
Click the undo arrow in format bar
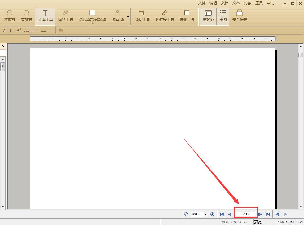[x=61, y=30]
